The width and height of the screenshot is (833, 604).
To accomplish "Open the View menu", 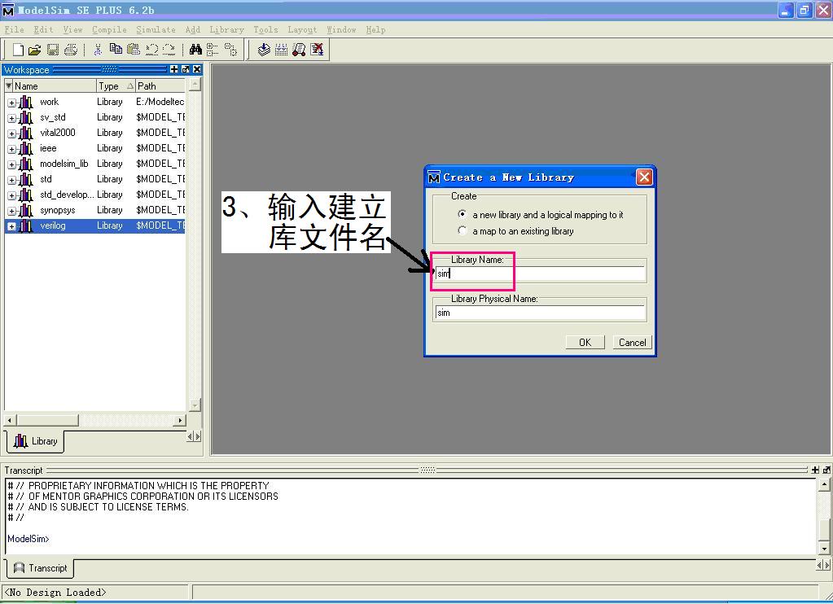I will pyautogui.click(x=72, y=30).
